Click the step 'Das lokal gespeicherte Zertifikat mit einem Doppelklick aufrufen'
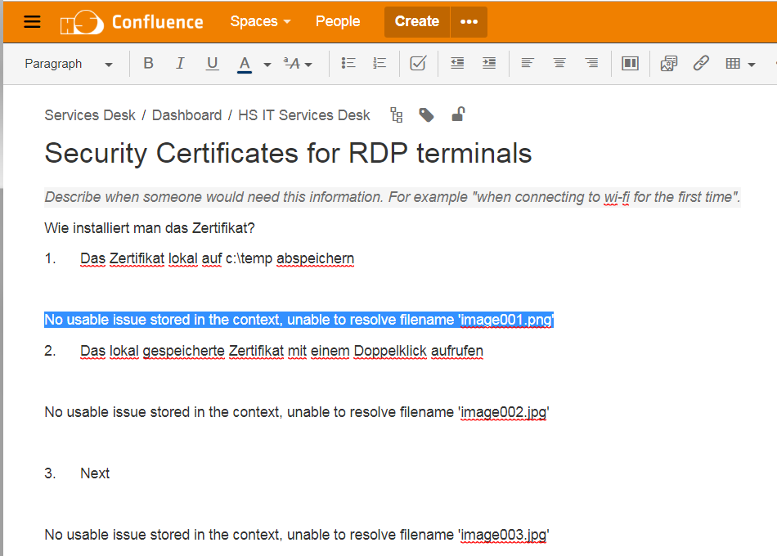Image resolution: width=777 pixels, height=556 pixels. click(281, 351)
